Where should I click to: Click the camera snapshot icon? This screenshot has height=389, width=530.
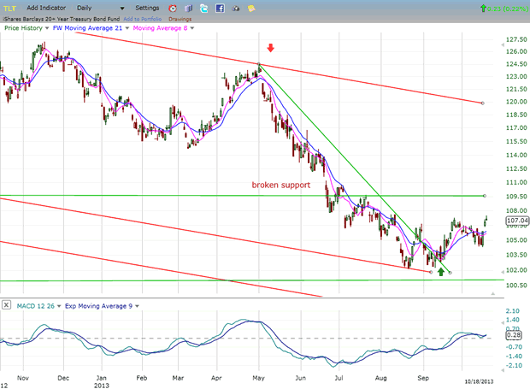[237, 8]
